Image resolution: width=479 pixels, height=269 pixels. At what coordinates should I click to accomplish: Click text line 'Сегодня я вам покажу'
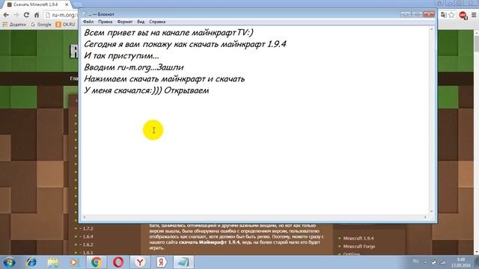(x=185, y=44)
